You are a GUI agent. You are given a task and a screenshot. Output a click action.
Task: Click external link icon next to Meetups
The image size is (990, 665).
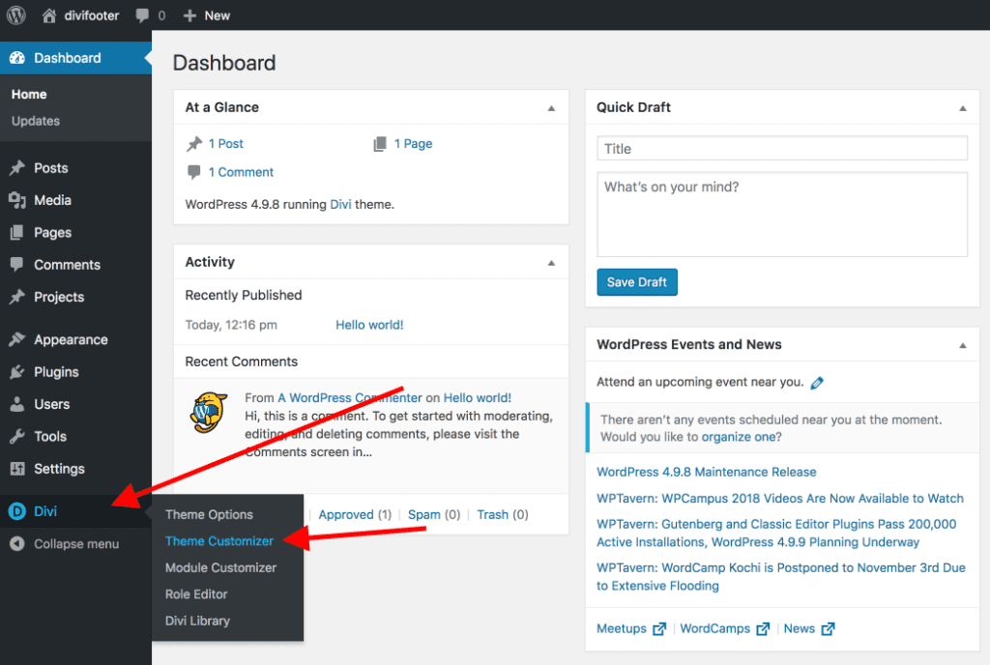point(659,629)
